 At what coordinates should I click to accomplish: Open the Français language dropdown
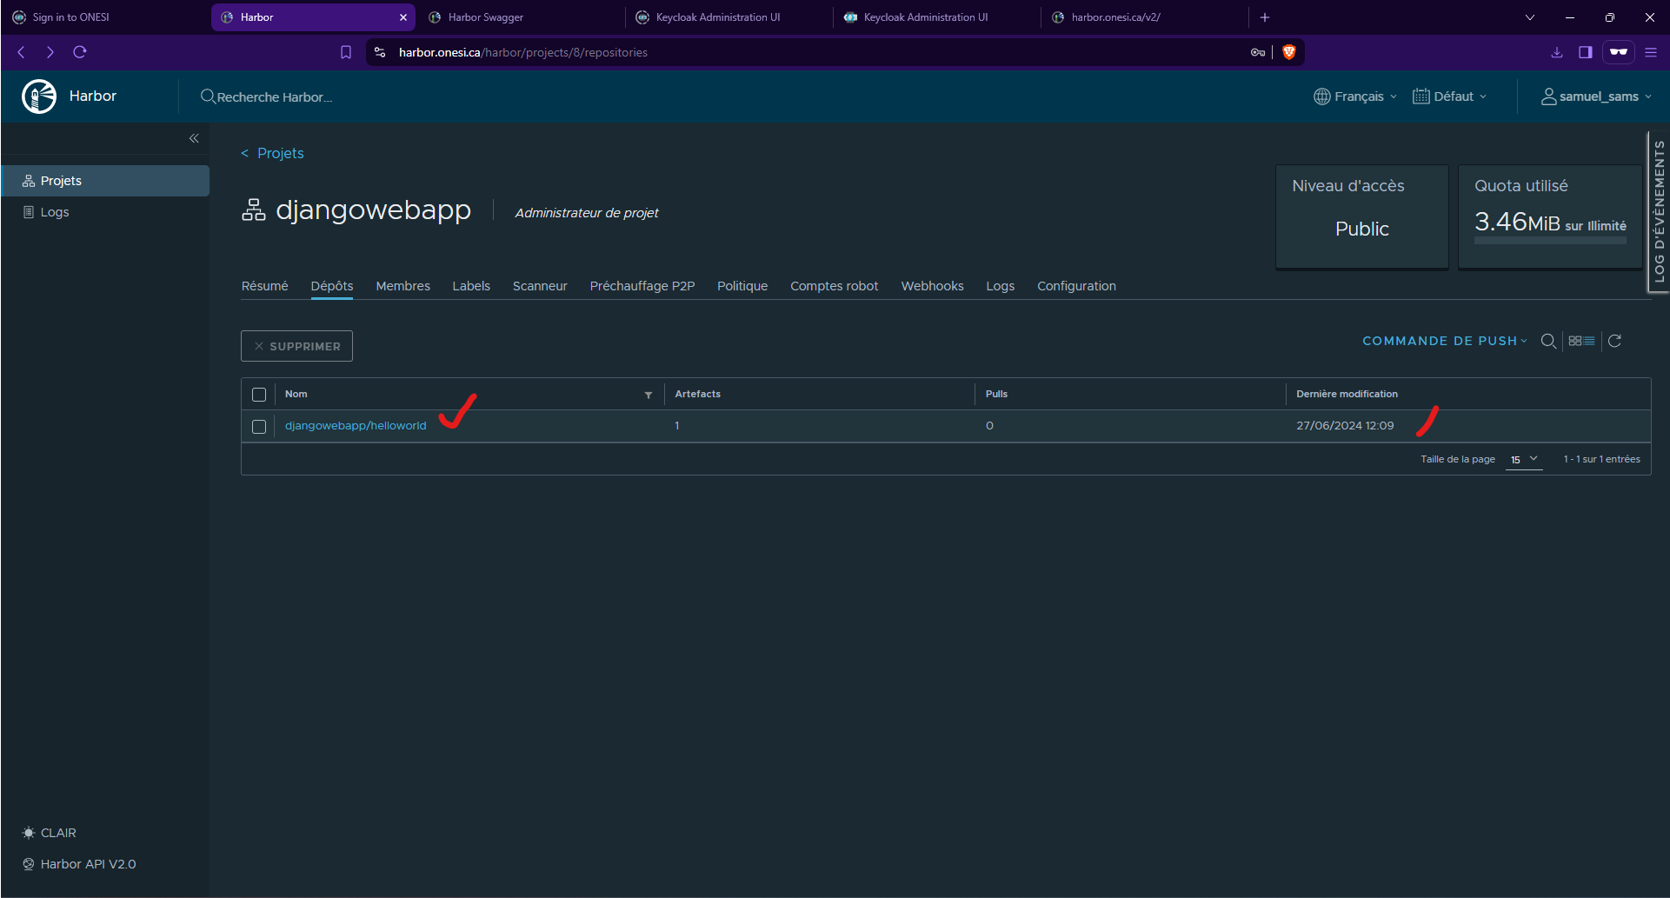[1355, 96]
